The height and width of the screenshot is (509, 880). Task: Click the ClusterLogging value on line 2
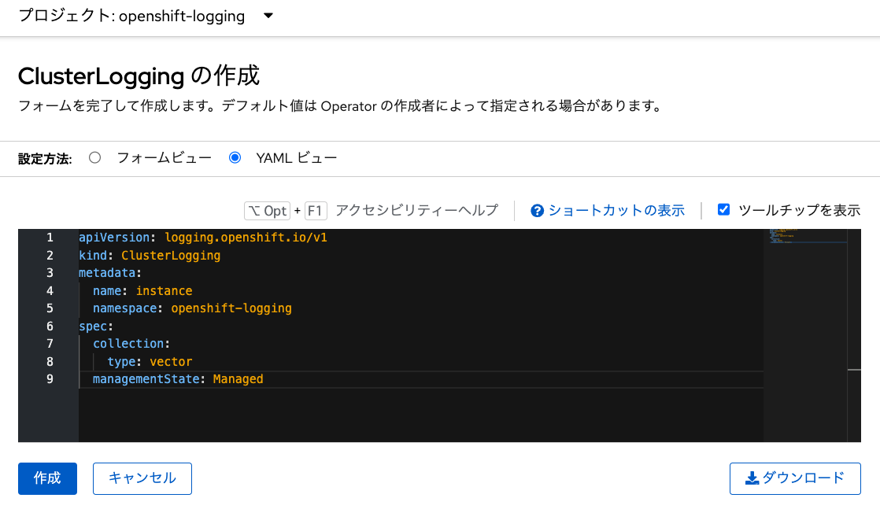coord(171,256)
